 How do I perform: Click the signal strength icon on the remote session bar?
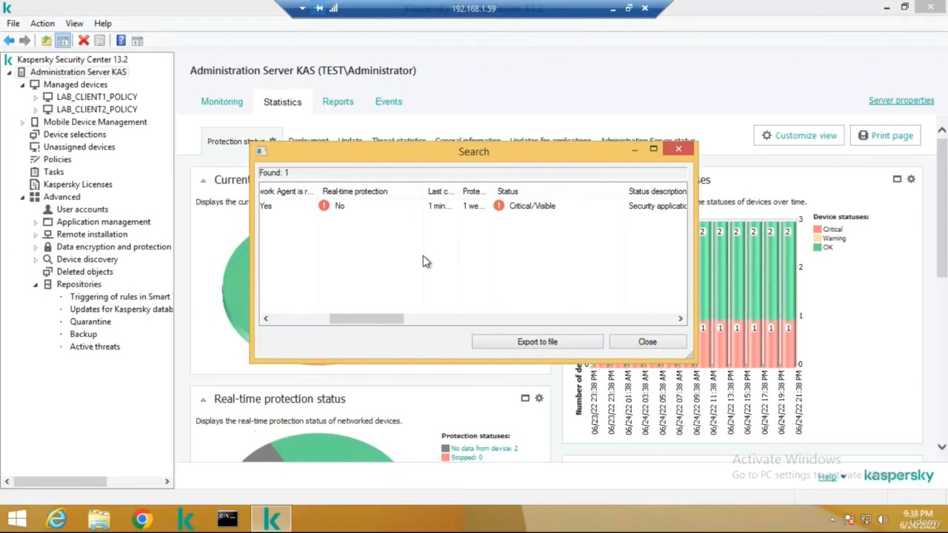(333, 8)
